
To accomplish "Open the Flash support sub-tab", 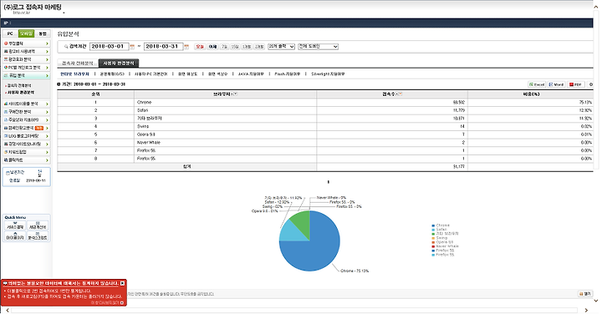I will [x=287, y=74].
